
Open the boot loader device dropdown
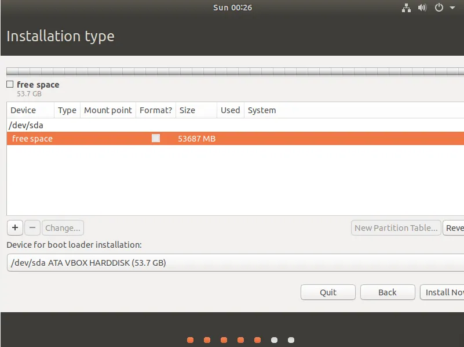(232, 262)
